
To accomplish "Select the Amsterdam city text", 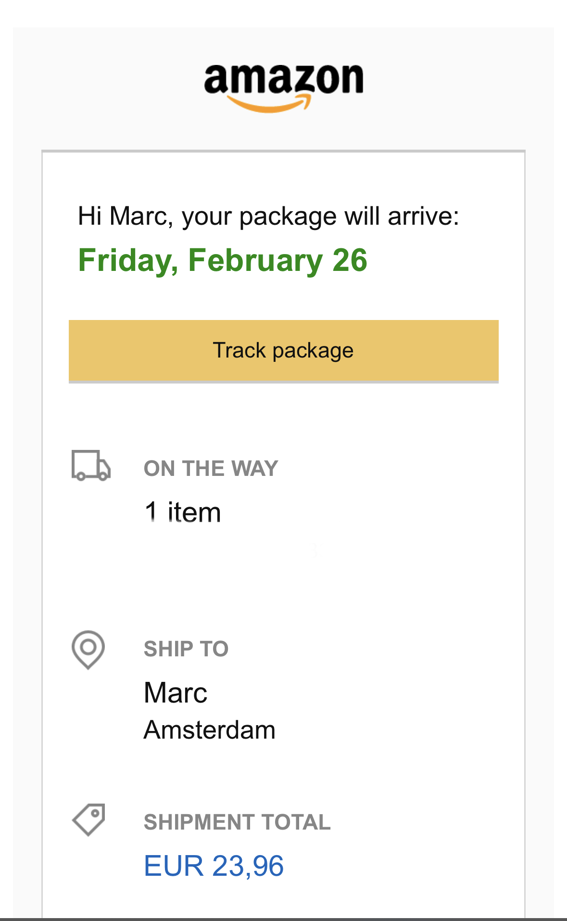I will (210, 730).
